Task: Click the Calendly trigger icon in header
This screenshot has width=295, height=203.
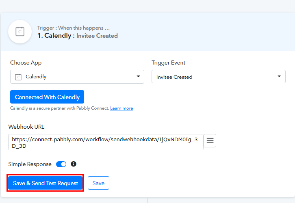Action: [x=20, y=32]
